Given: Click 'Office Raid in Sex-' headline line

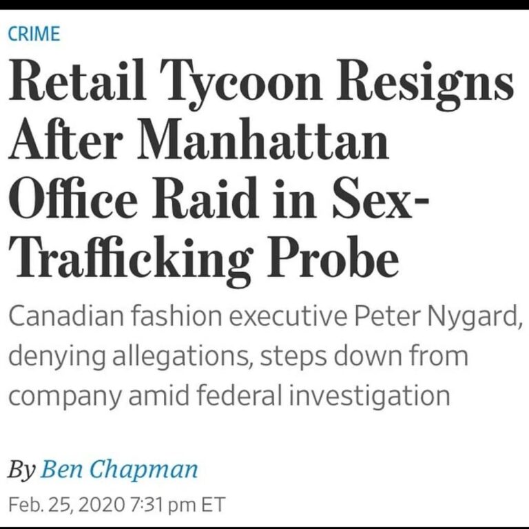Looking at the screenshot, I should click(218, 198).
